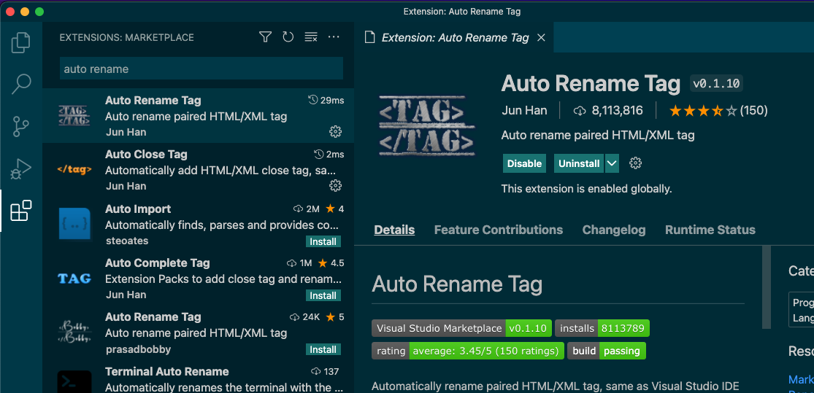The image size is (814, 393).
Task: Disable the Auto Rename Tag extension
Action: click(x=524, y=163)
